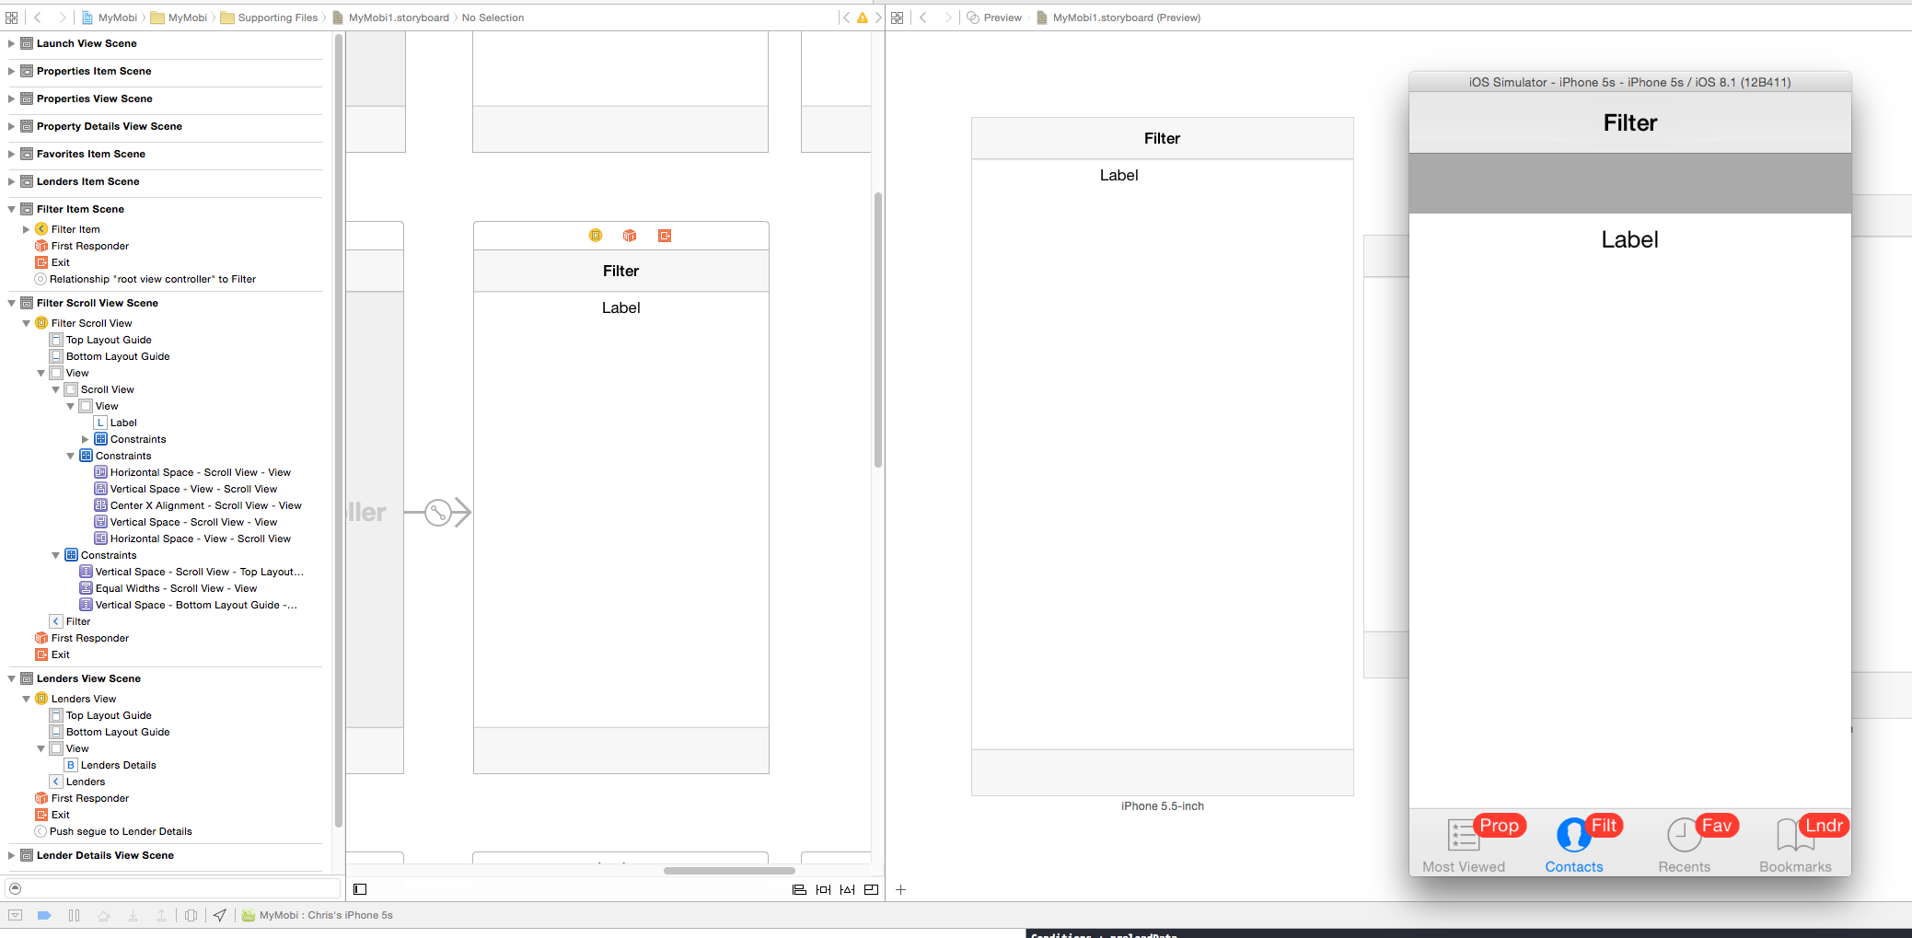The width and height of the screenshot is (1912, 938).
Task: Click MyMobi project in jump bar
Action: point(110,17)
